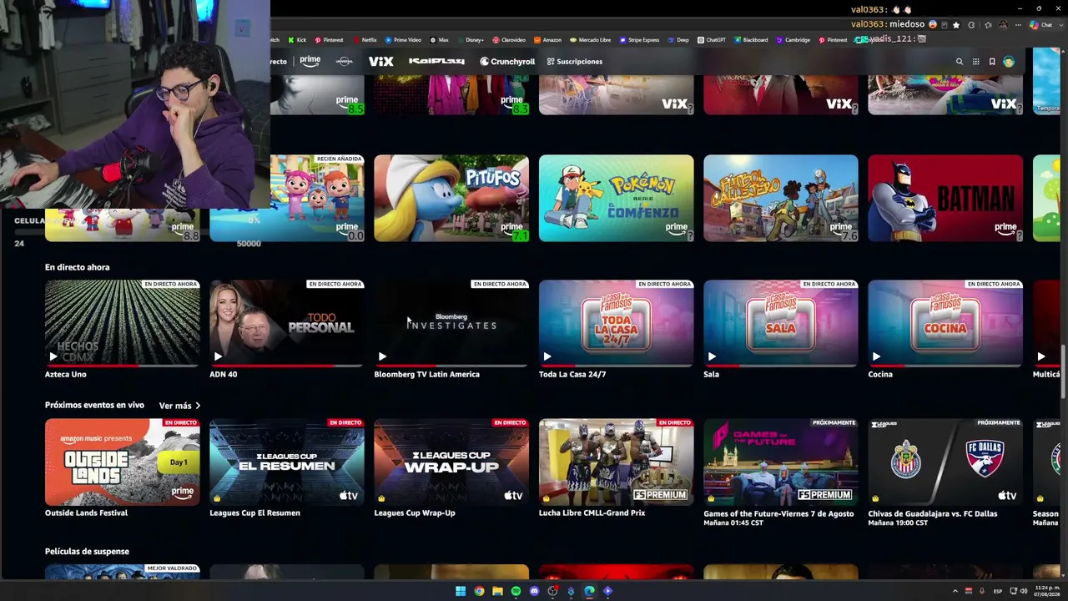
Task: Open the Netflix bookmark
Action: coord(364,39)
